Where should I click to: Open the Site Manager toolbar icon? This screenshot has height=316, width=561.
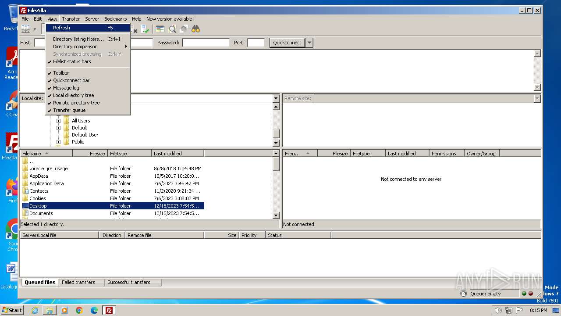tap(25, 29)
